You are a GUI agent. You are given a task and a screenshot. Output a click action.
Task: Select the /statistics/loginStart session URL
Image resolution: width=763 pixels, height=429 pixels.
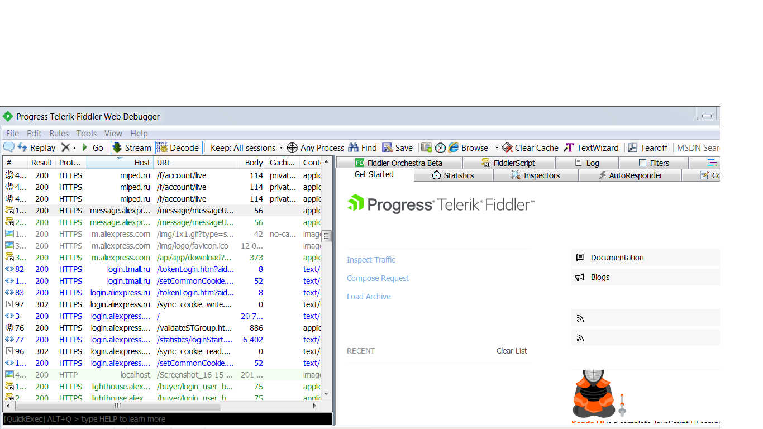click(x=195, y=340)
